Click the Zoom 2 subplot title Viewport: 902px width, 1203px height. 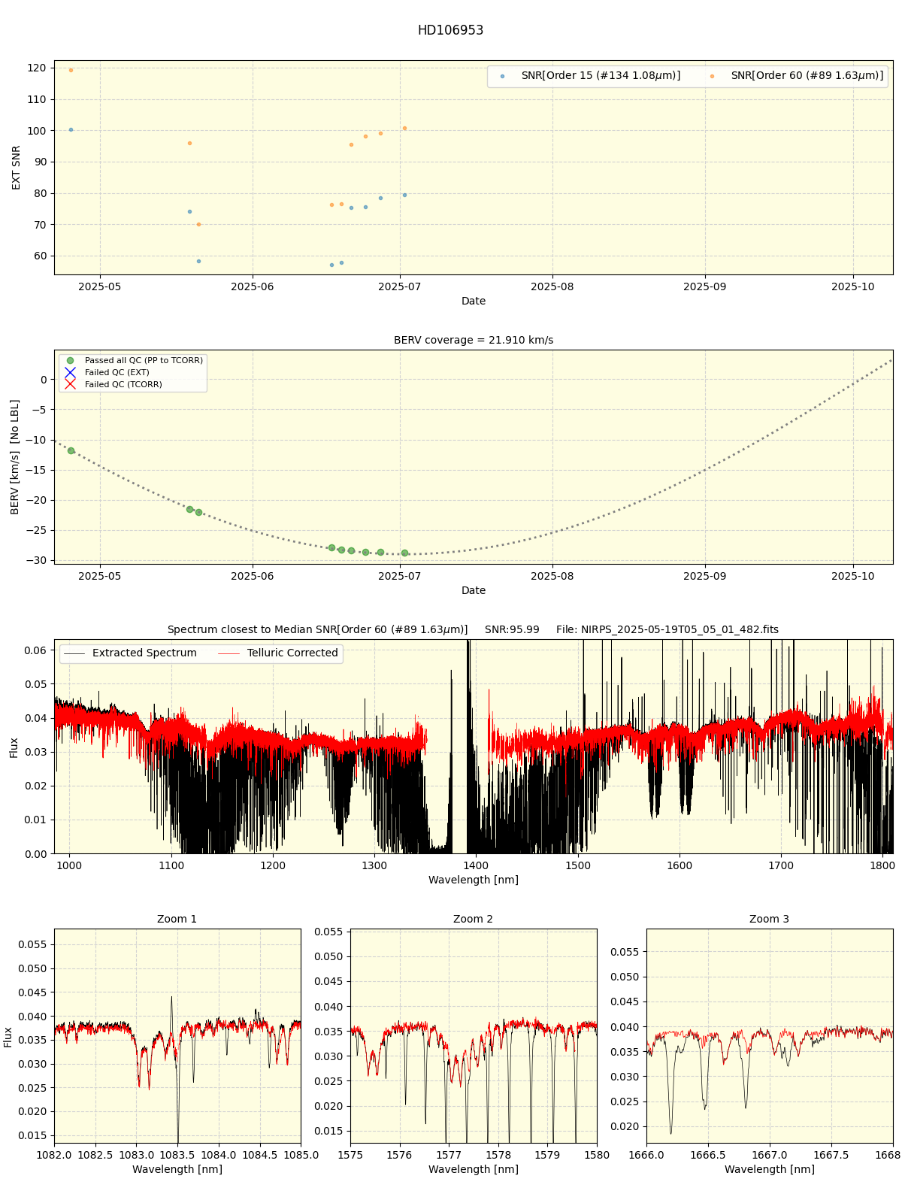point(474,920)
